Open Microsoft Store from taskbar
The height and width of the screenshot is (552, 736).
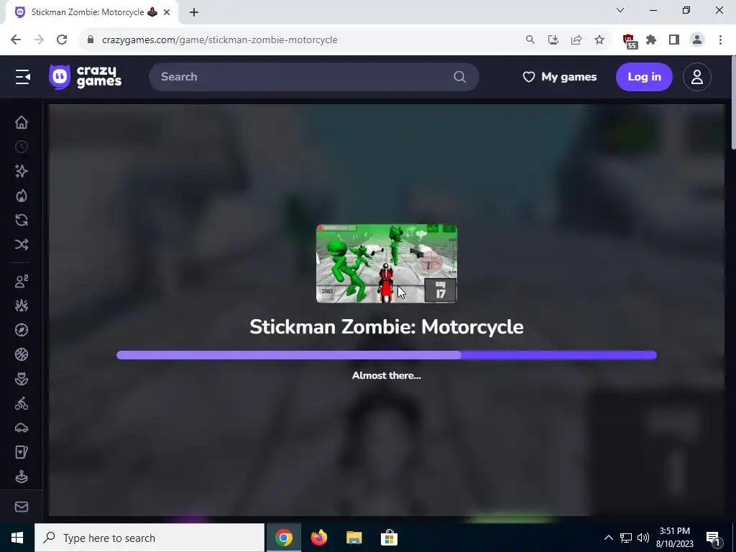tap(389, 538)
